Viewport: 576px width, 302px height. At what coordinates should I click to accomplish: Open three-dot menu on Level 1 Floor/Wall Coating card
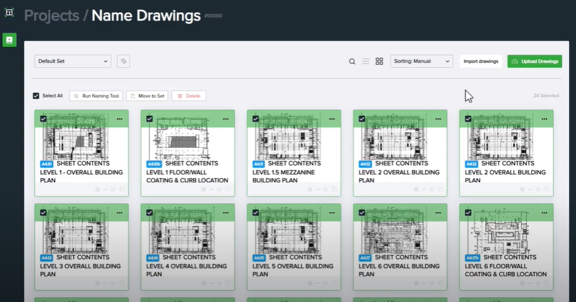(226, 119)
